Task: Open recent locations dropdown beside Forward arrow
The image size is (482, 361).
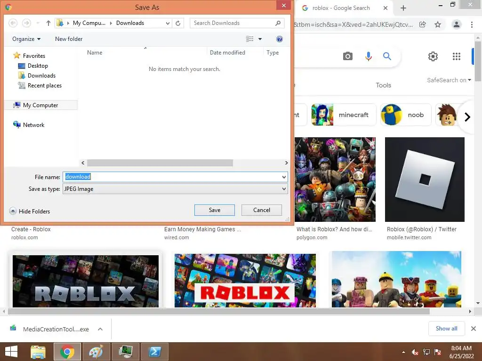Action: click(38, 23)
